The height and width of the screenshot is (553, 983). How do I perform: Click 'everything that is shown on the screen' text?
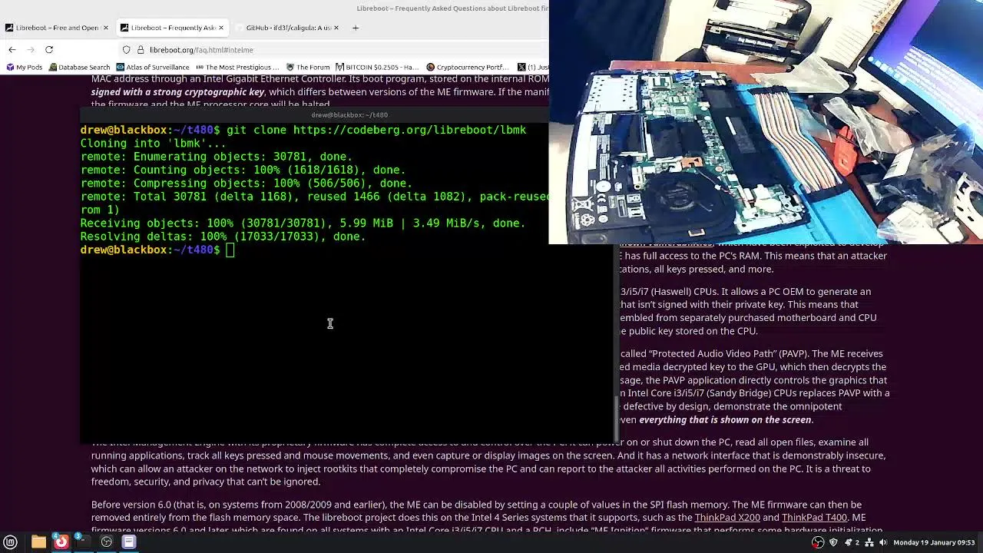[725, 419]
